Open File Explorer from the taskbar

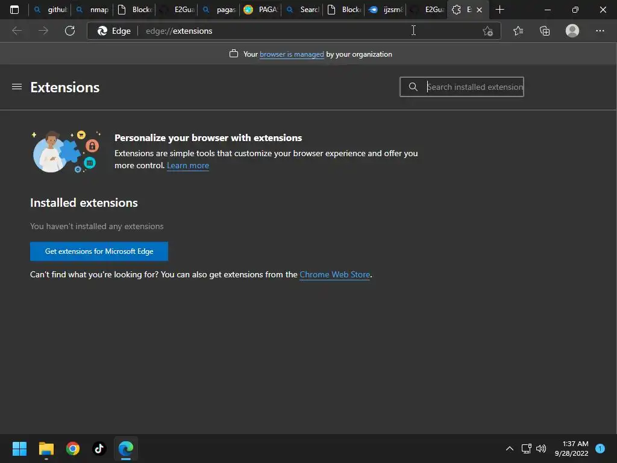(46, 449)
